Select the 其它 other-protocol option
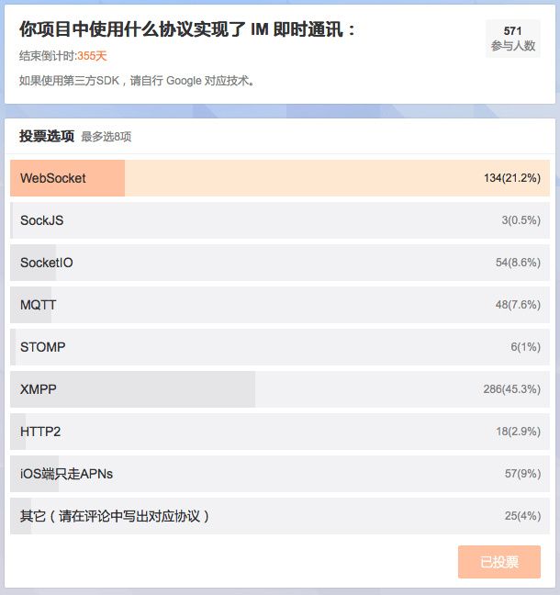This screenshot has height=595, width=560. click(x=280, y=516)
